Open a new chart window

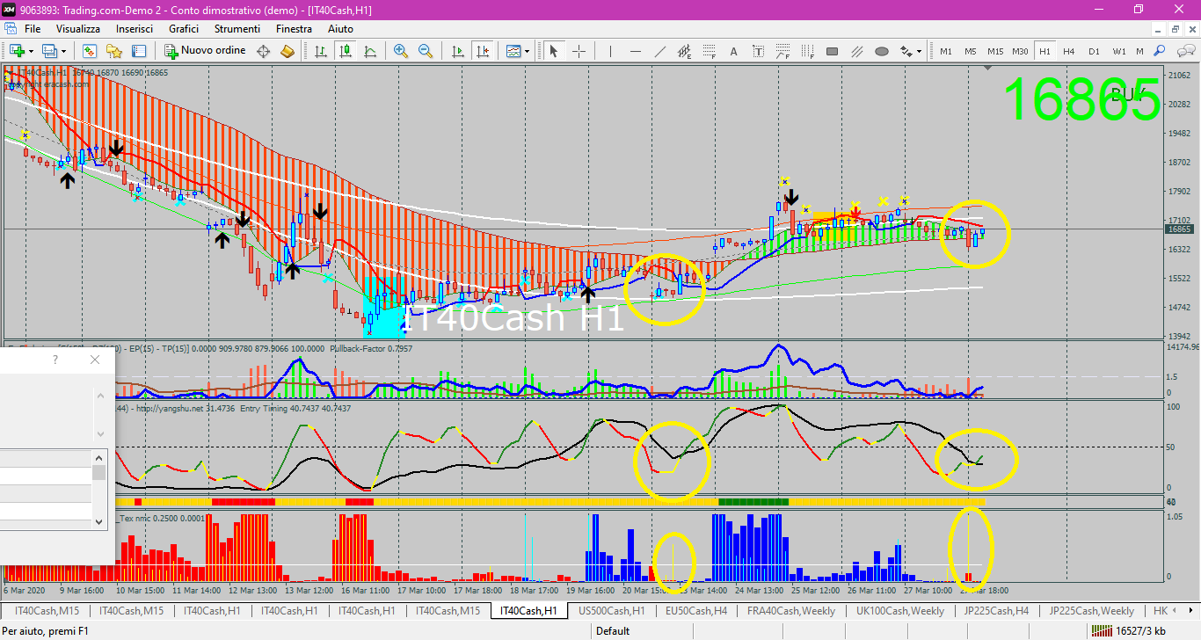17,51
